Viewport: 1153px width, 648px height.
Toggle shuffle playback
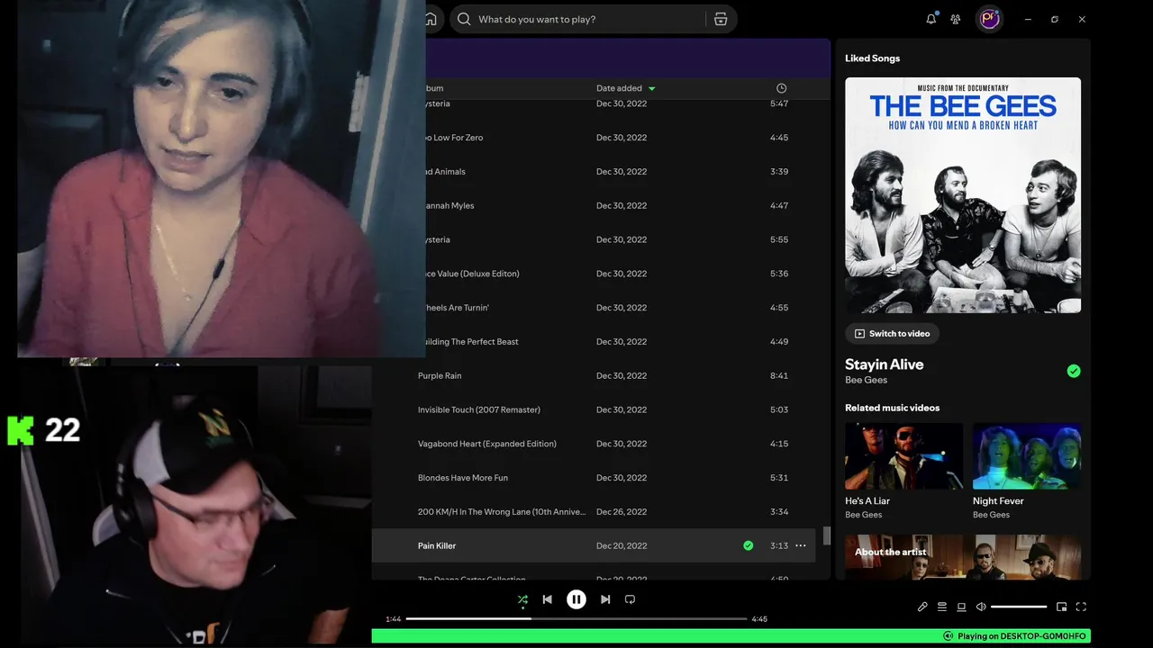[x=522, y=599]
